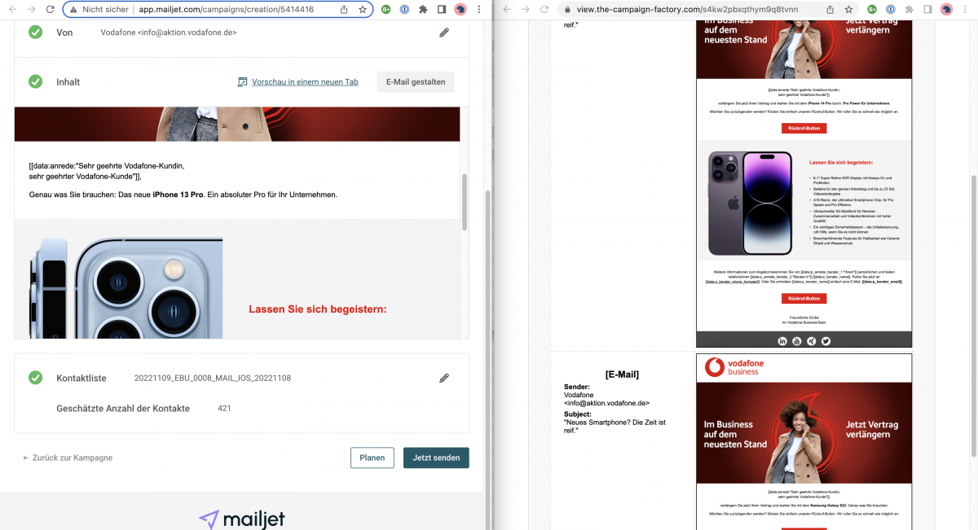
Task: Open the 1Password extension in Mailjet window
Action: (404, 10)
